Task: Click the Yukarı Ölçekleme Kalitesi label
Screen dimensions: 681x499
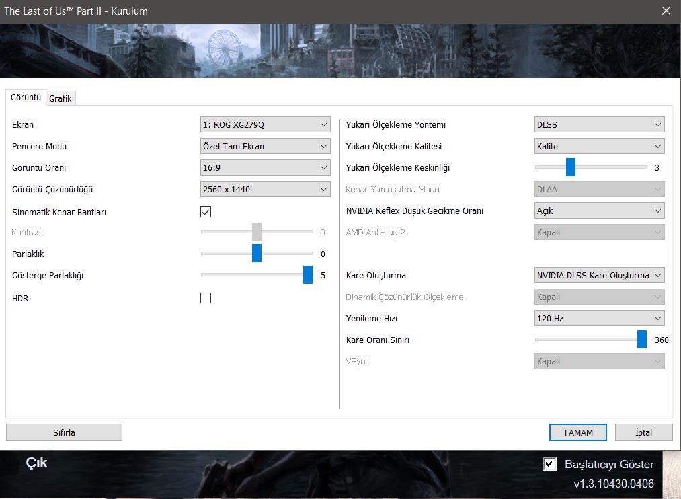Action: click(x=394, y=147)
